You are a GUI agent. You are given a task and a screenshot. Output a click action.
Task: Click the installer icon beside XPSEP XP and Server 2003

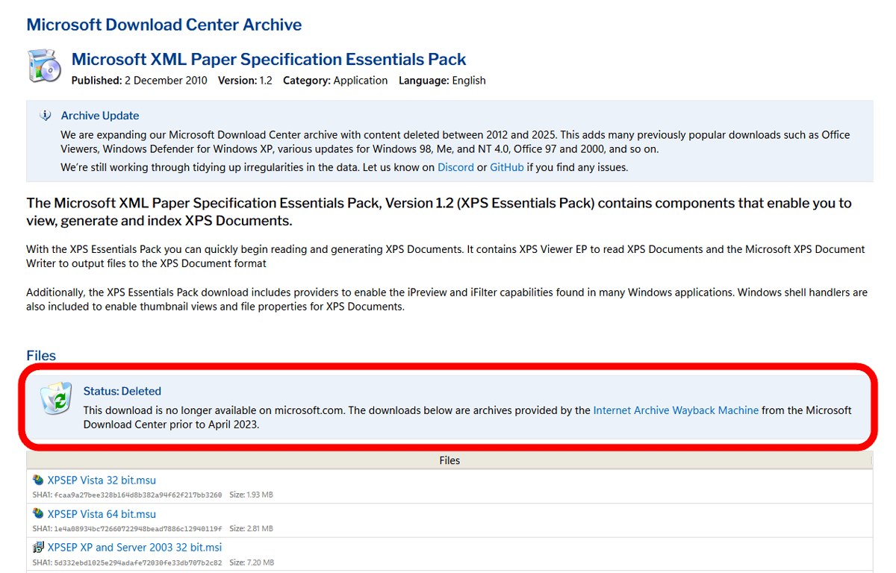point(38,547)
